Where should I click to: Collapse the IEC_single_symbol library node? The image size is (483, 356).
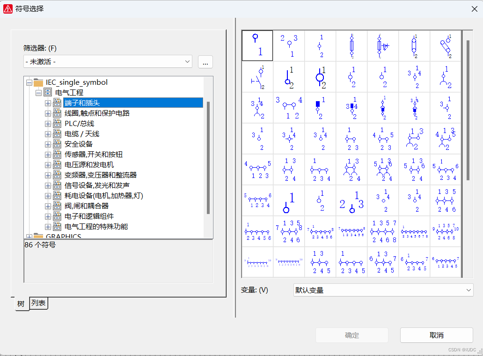coord(29,82)
